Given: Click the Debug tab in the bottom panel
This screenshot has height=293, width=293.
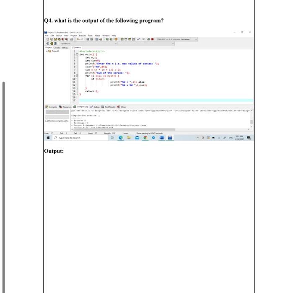Looking at the screenshot, I should [x=95, y=107].
